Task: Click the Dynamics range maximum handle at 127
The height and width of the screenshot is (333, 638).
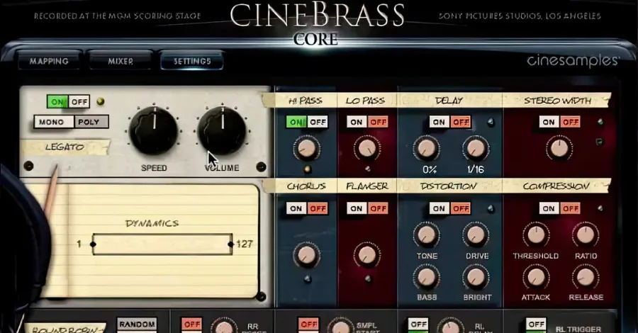Action: tap(230, 244)
